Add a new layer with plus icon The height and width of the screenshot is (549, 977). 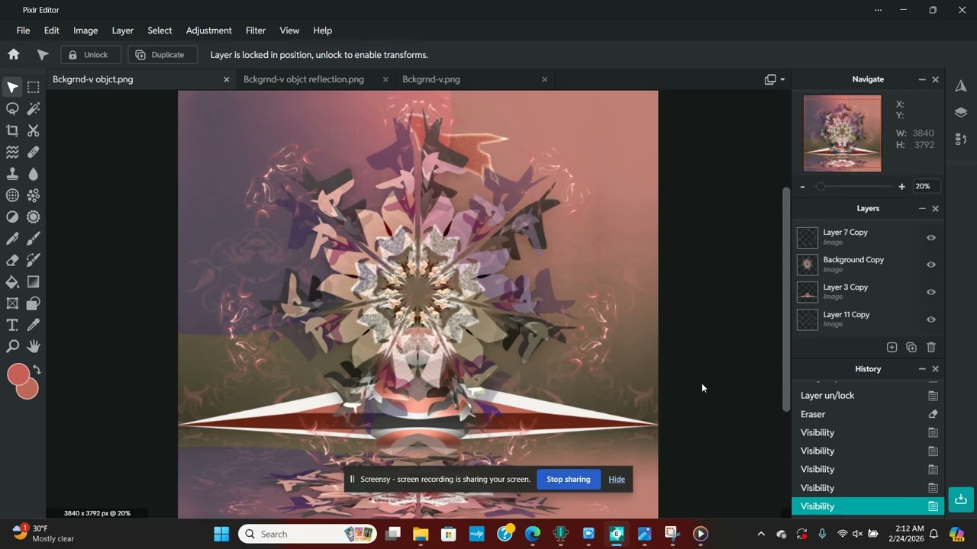pos(892,347)
